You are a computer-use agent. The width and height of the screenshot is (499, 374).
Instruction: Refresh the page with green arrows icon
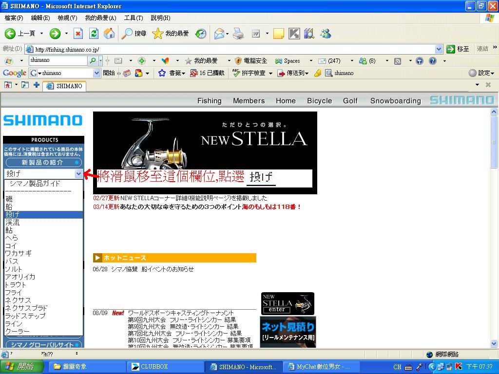coord(94,34)
